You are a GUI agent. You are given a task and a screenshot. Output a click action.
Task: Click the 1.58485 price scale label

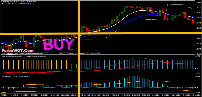click(x=198, y=28)
